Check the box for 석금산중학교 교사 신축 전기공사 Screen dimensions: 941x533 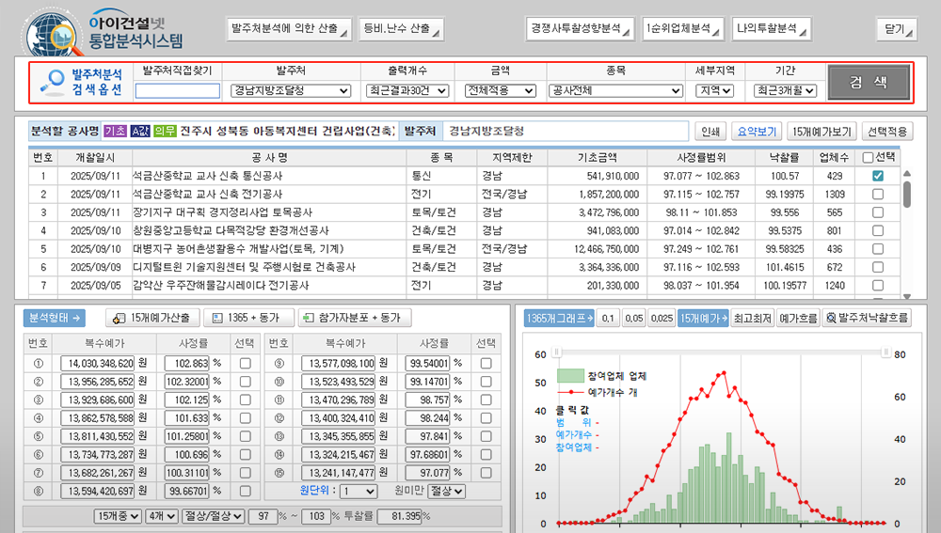(877, 195)
